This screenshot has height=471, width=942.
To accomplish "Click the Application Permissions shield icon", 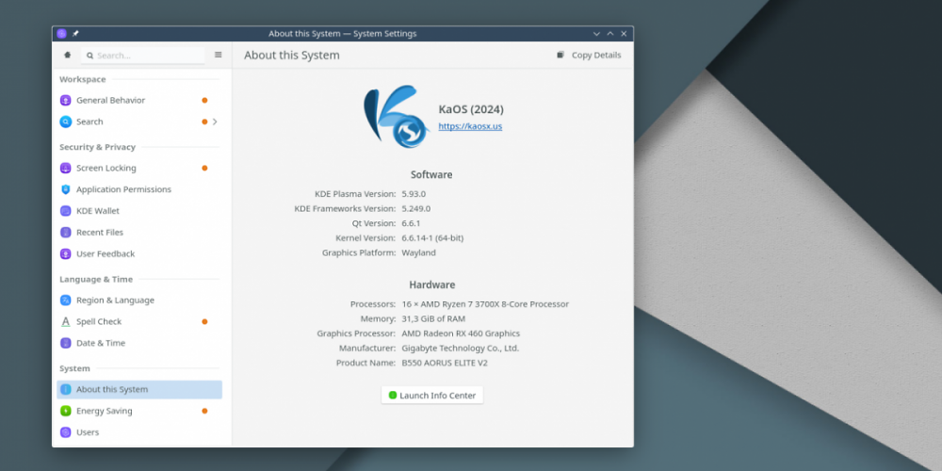I will click(x=66, y=189).
